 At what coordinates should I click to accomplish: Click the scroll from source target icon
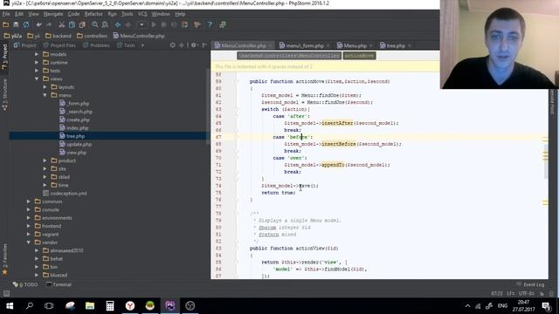click(173, 45)
